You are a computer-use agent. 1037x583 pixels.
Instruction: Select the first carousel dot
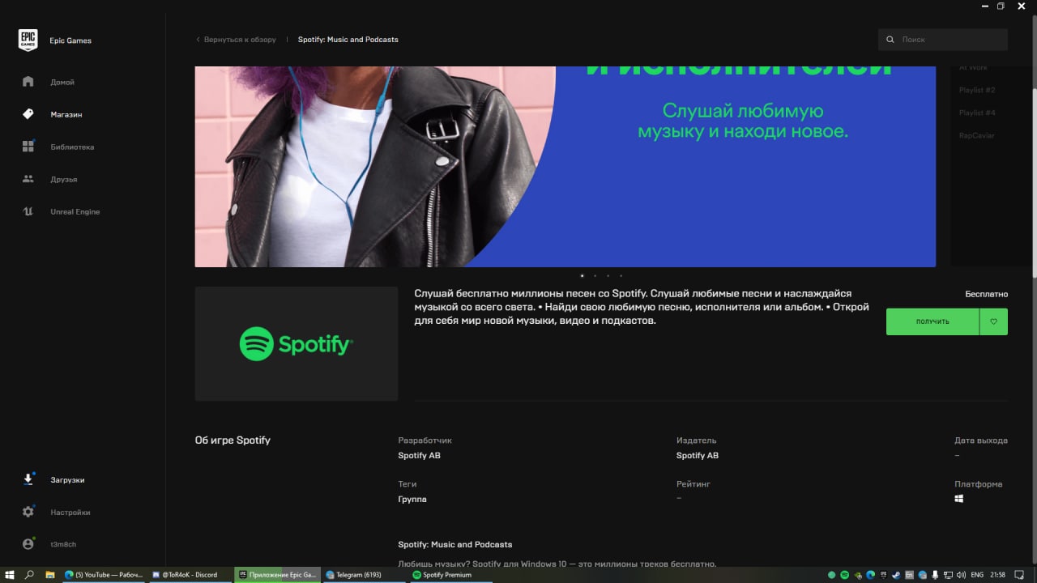[582, 275]
